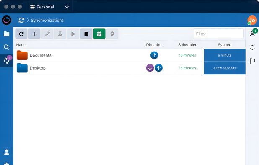Select the Desktop sync row name
The width and height of the screenshot is (259, 165).
point(37,68)
